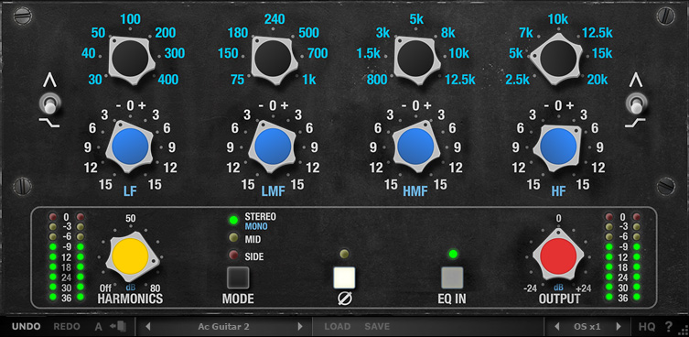Set HF frequency to 2.5k
This screenshot has width=689, height=337.
[517, 79]
